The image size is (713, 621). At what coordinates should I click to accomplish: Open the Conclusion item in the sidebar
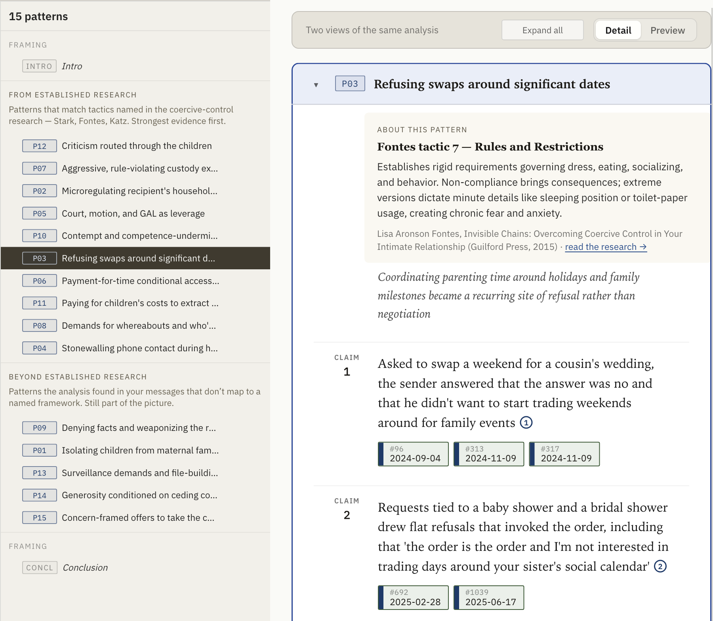coord(135,568)
